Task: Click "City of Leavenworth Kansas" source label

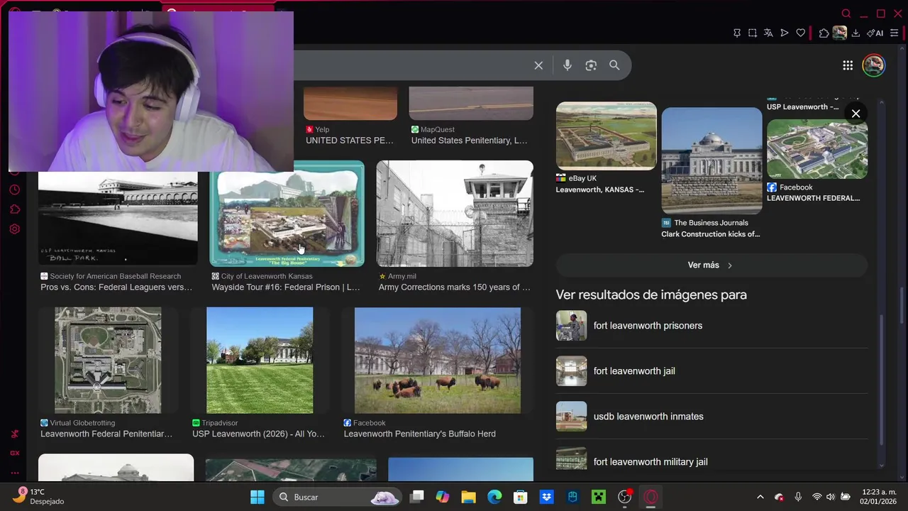Action: coord(267,276)
